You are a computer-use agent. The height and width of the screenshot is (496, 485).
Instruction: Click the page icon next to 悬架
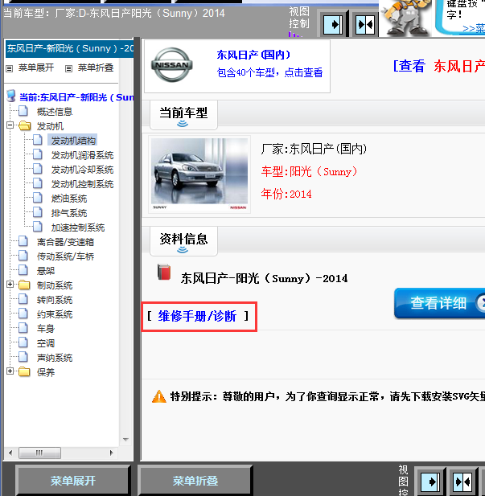coord(23,270)
